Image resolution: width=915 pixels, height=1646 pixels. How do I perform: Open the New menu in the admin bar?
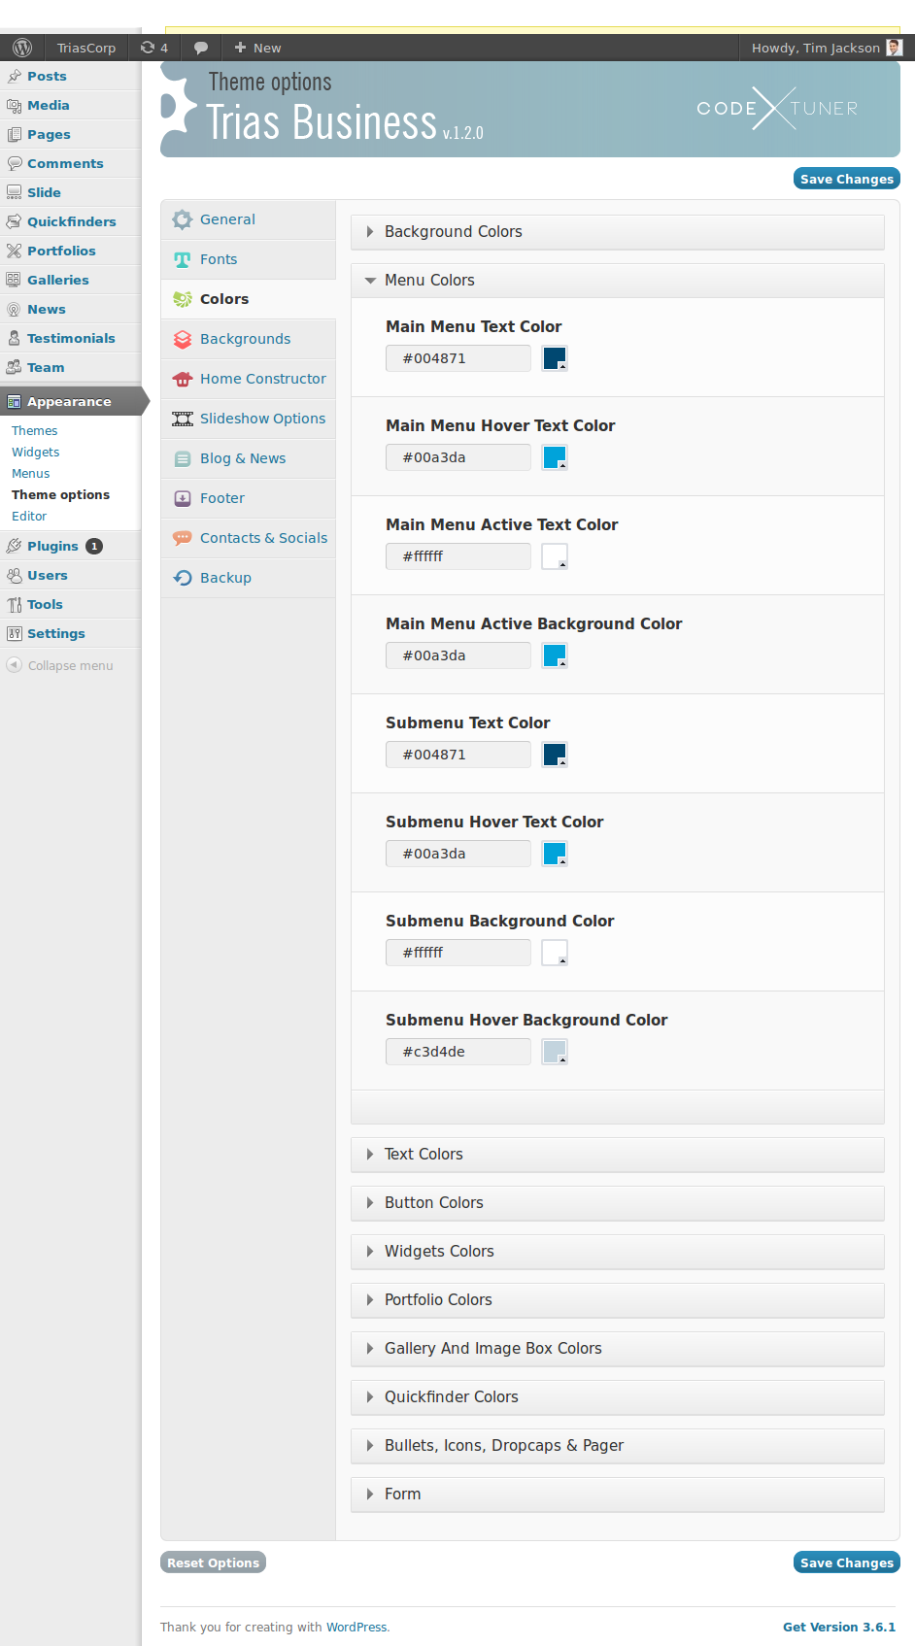point(257,48)
